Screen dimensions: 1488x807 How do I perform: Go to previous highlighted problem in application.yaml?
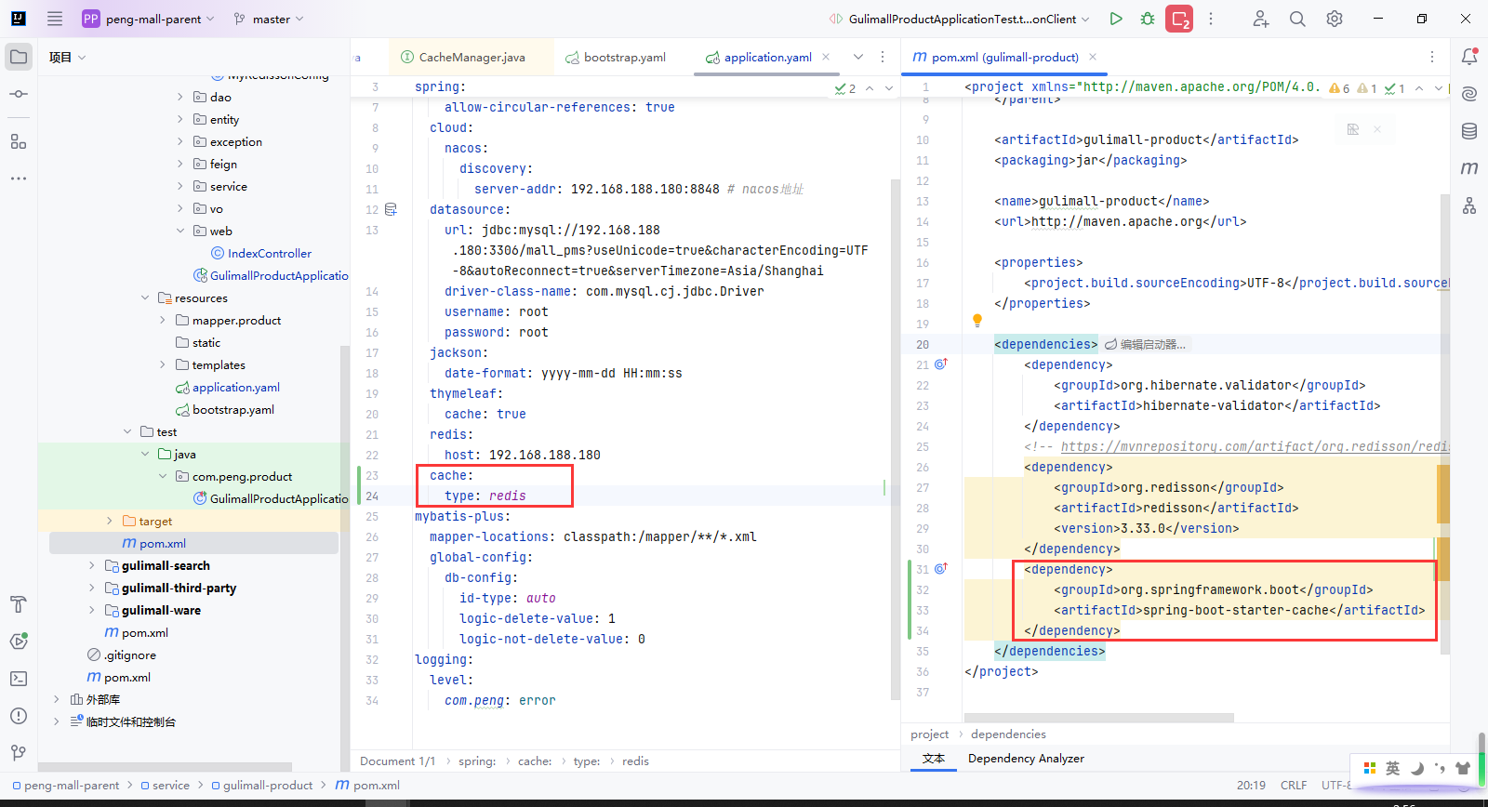(870, 88)
